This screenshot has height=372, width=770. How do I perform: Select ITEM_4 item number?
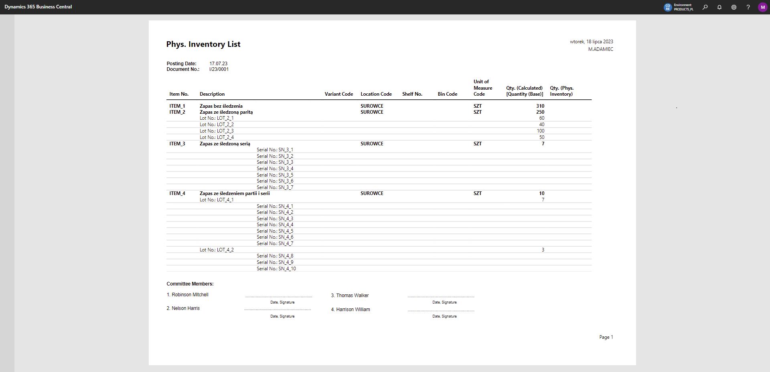[177, 193]
